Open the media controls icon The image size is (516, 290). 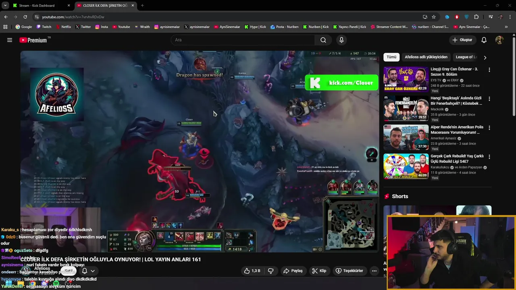(x=491, y=17)
